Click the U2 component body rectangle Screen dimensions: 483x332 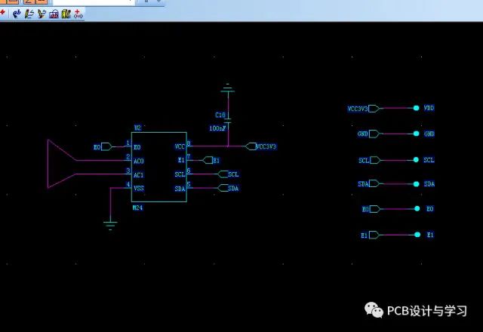159,168
